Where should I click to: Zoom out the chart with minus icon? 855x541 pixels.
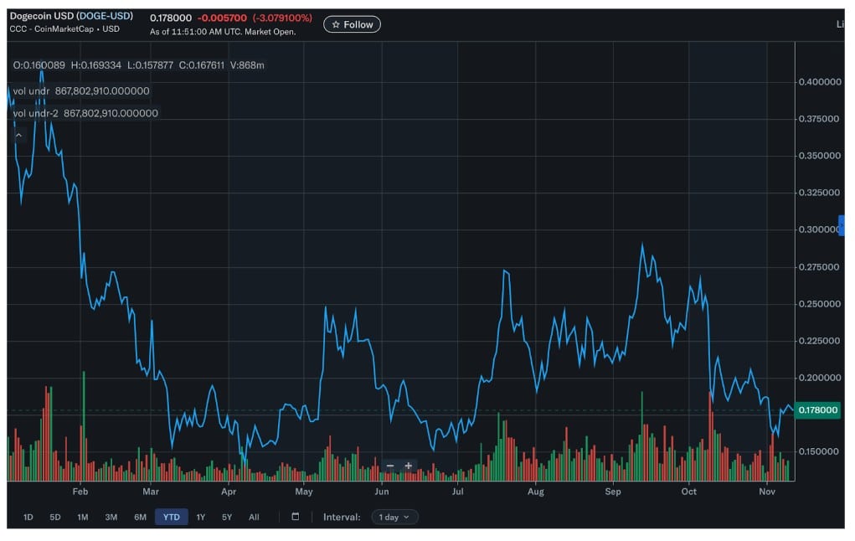[x=390, y=466]
